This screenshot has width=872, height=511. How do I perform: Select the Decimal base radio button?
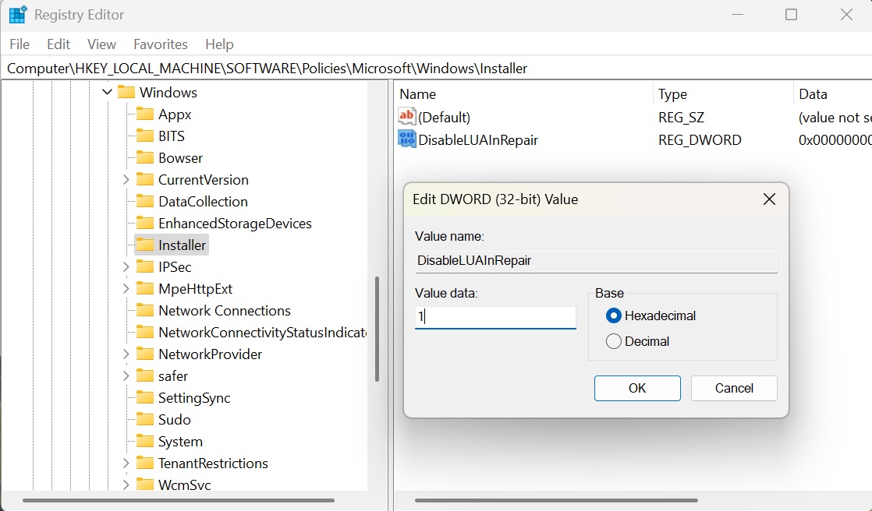tap(613, 341)
